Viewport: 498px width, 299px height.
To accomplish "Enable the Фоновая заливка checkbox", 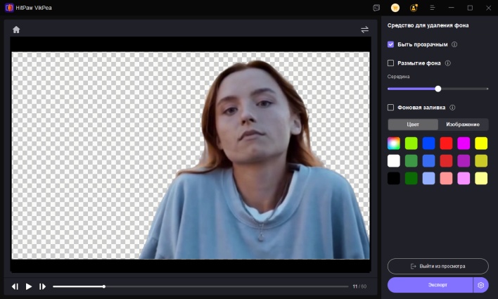I will pyautogui.click(x=391, y=108).
